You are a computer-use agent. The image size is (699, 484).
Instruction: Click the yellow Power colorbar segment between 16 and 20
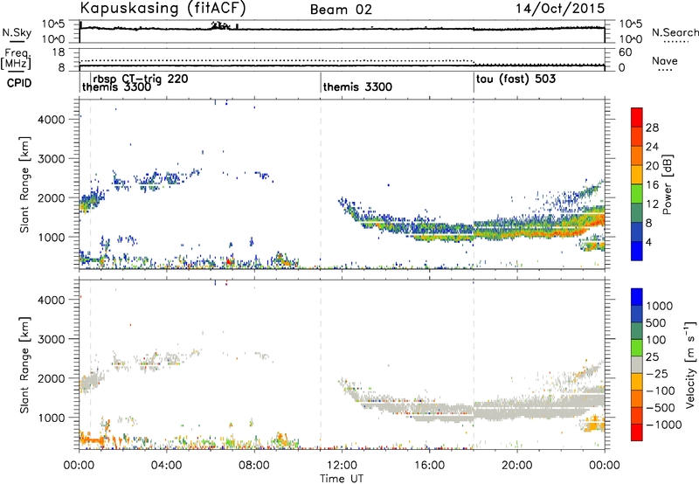click(x=637, y=175)
